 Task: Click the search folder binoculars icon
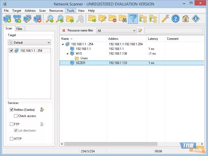coord(123,18)
